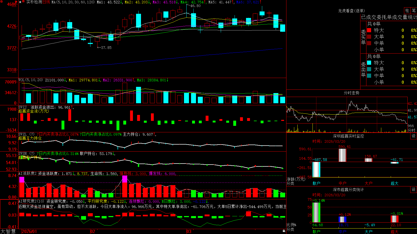Click the 已成交委托单成交量统计 header
Screen dimensions: 417x234
pyautogui.click(x=389, y=17)
